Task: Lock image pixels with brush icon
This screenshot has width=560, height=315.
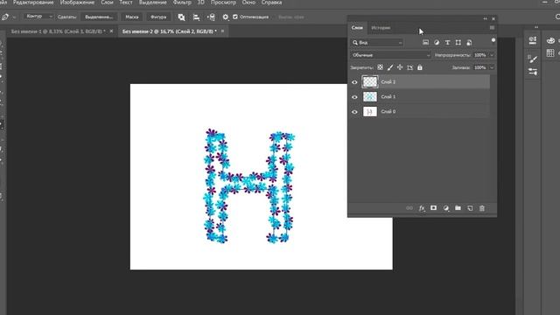Action: [390, 67]
